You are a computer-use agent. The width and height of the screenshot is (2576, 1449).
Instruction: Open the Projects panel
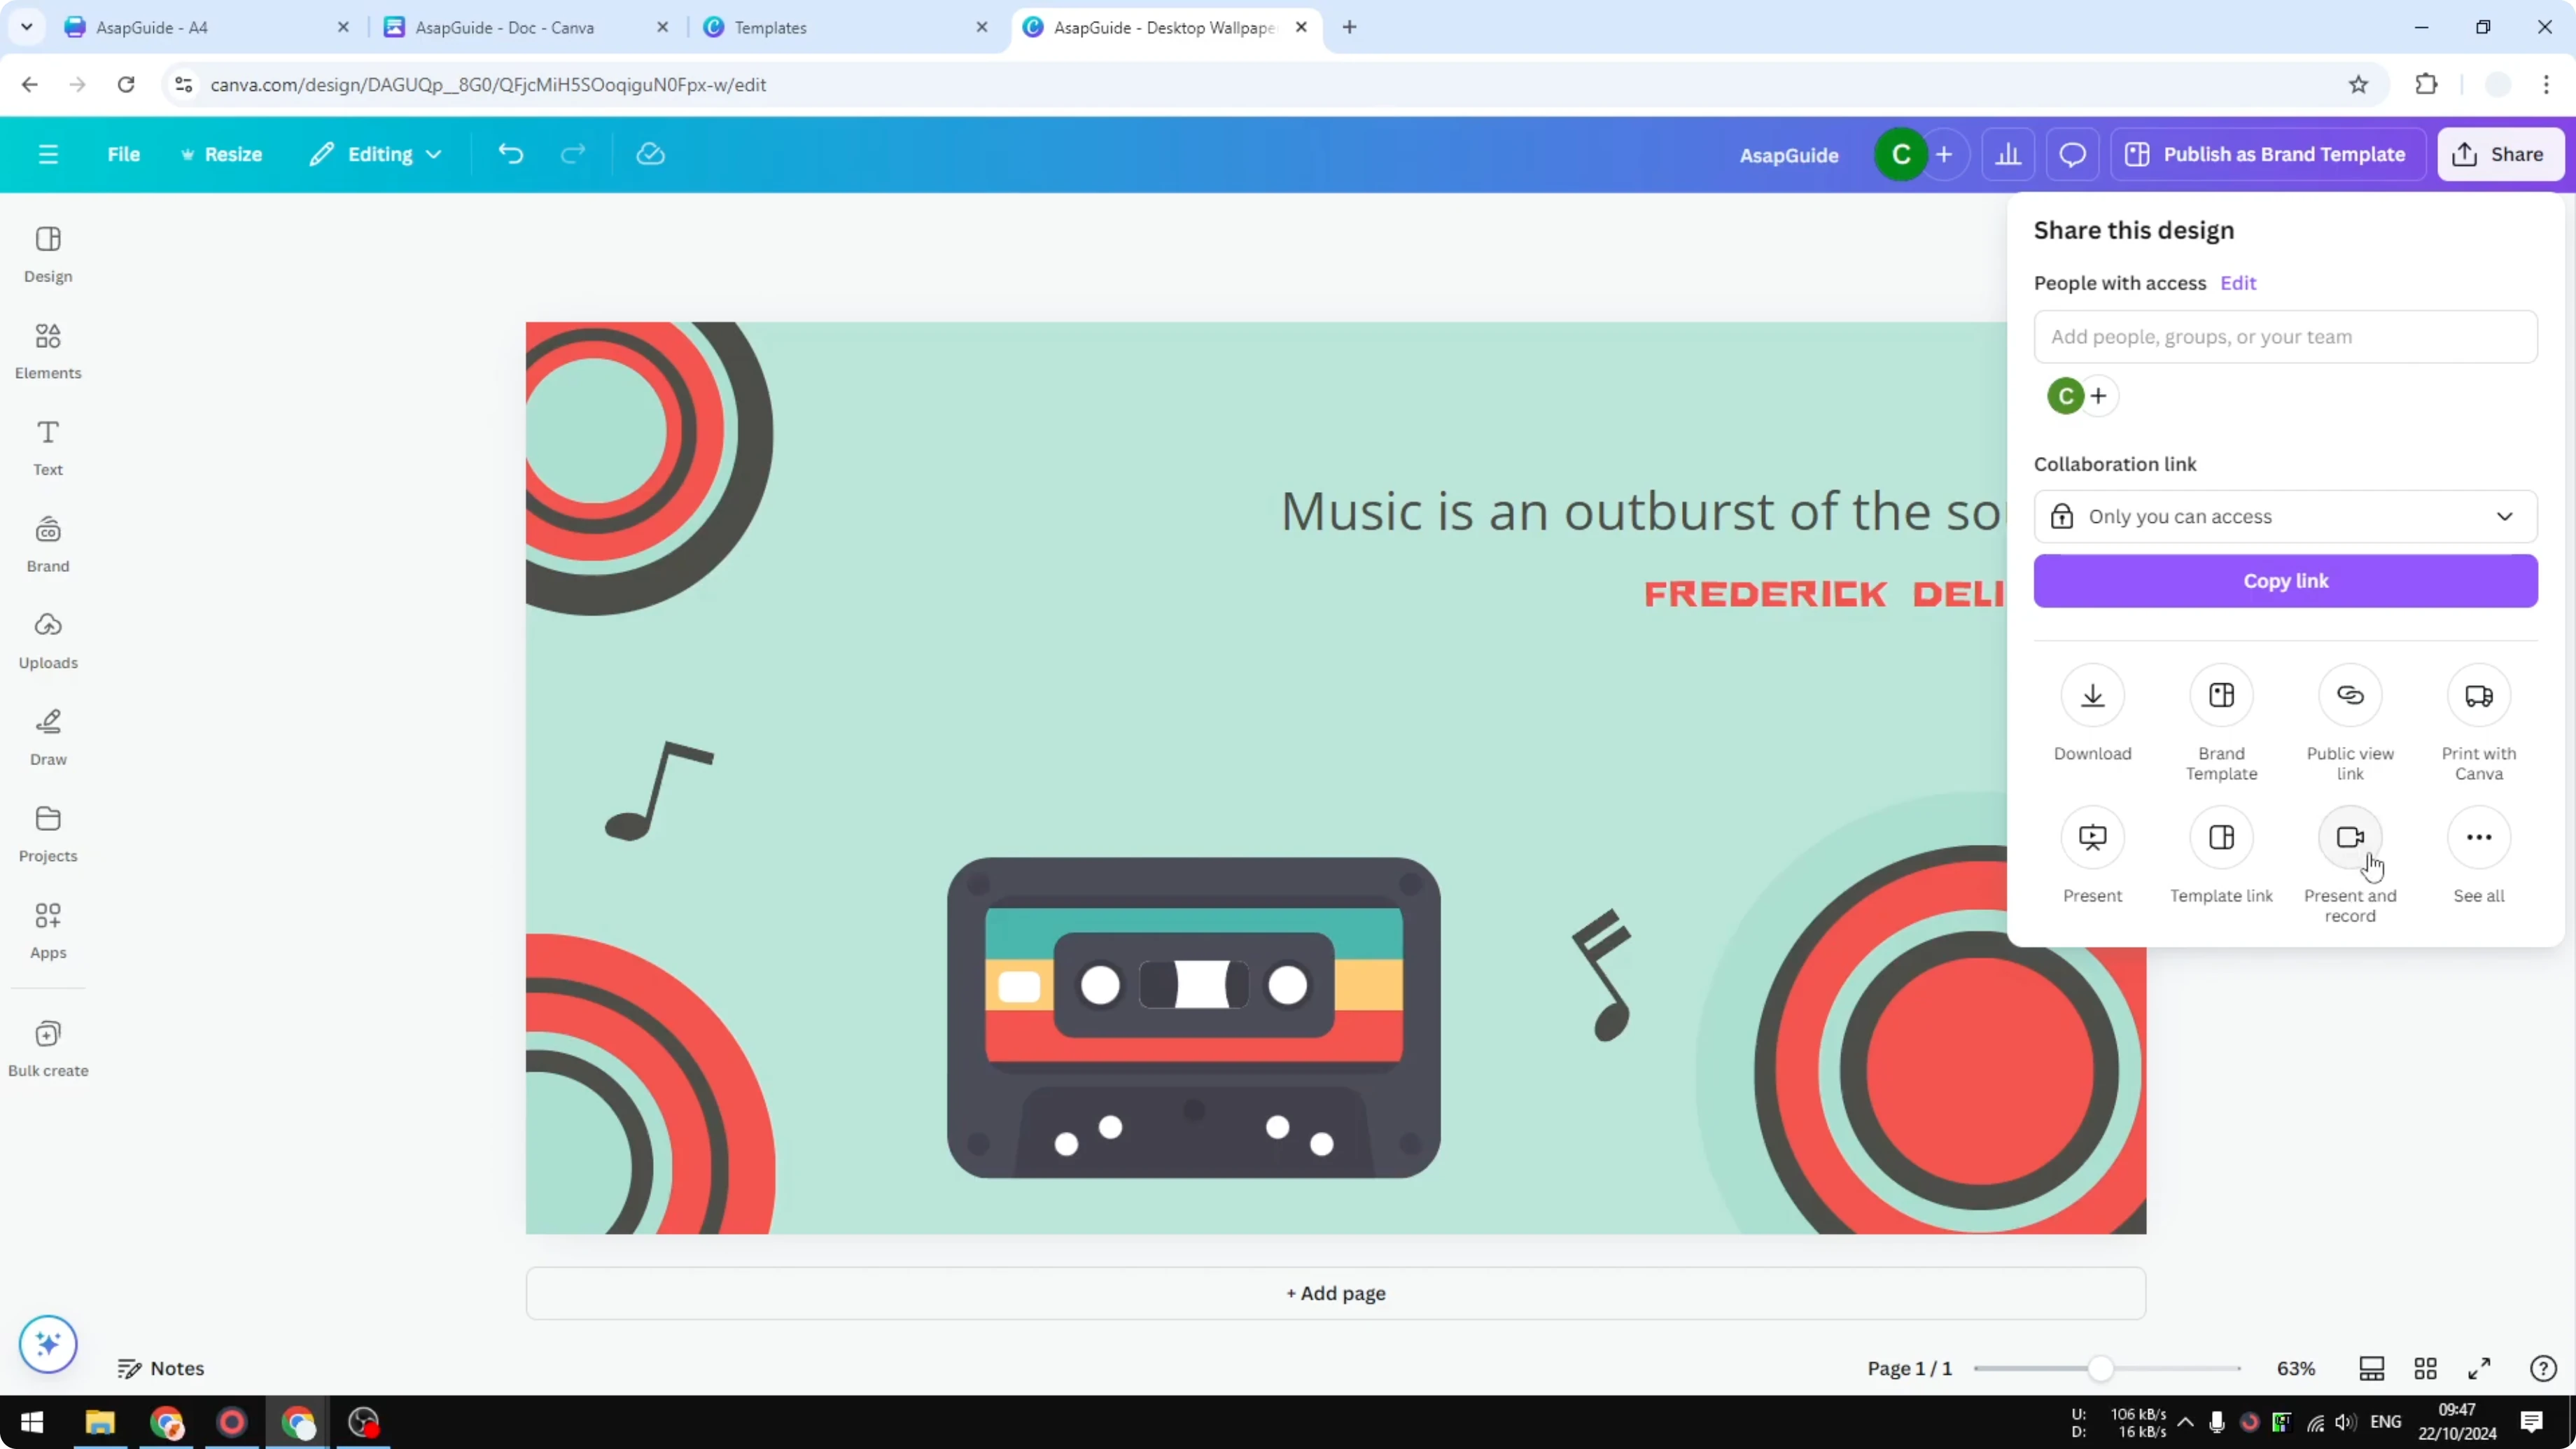47,833
